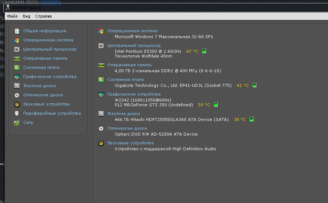Click the Speccy app icon in title bar
328x203 pixels.
(x=8, y=7)
